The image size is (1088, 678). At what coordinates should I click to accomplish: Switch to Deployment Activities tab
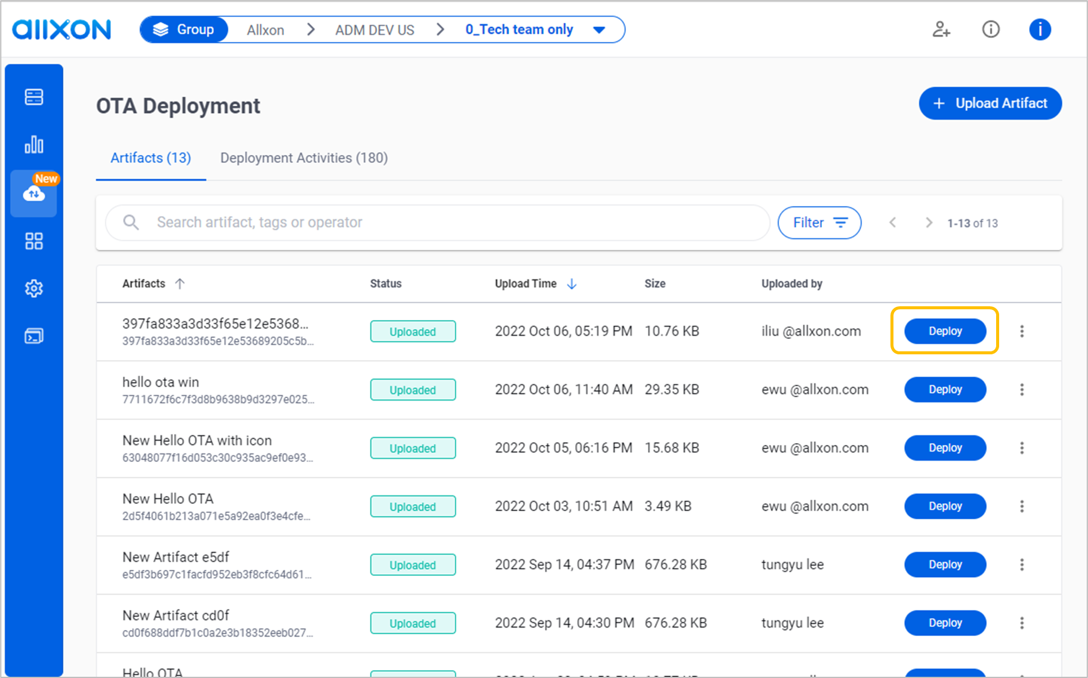(x=304, y=158)
